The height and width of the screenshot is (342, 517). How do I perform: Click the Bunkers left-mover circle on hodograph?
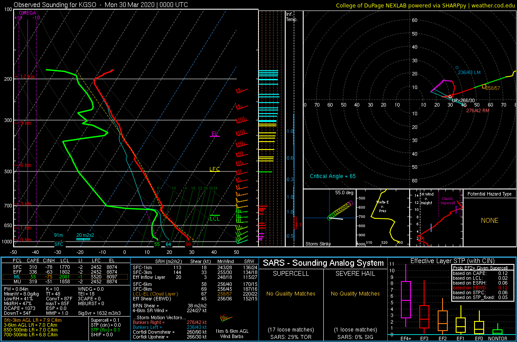[x=457, y=68]
